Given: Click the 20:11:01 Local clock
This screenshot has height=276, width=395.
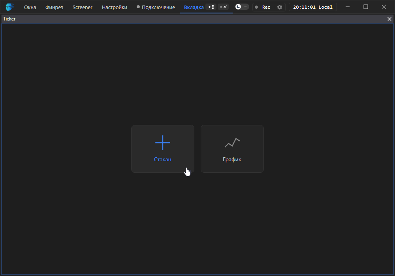Looking at the screenshot, I should click(x=312, y=7).
